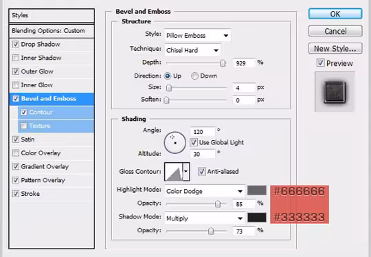Click the Altitude value field 30
The height and width of the screenshot is (257, 371).
[x=203, y=154]
